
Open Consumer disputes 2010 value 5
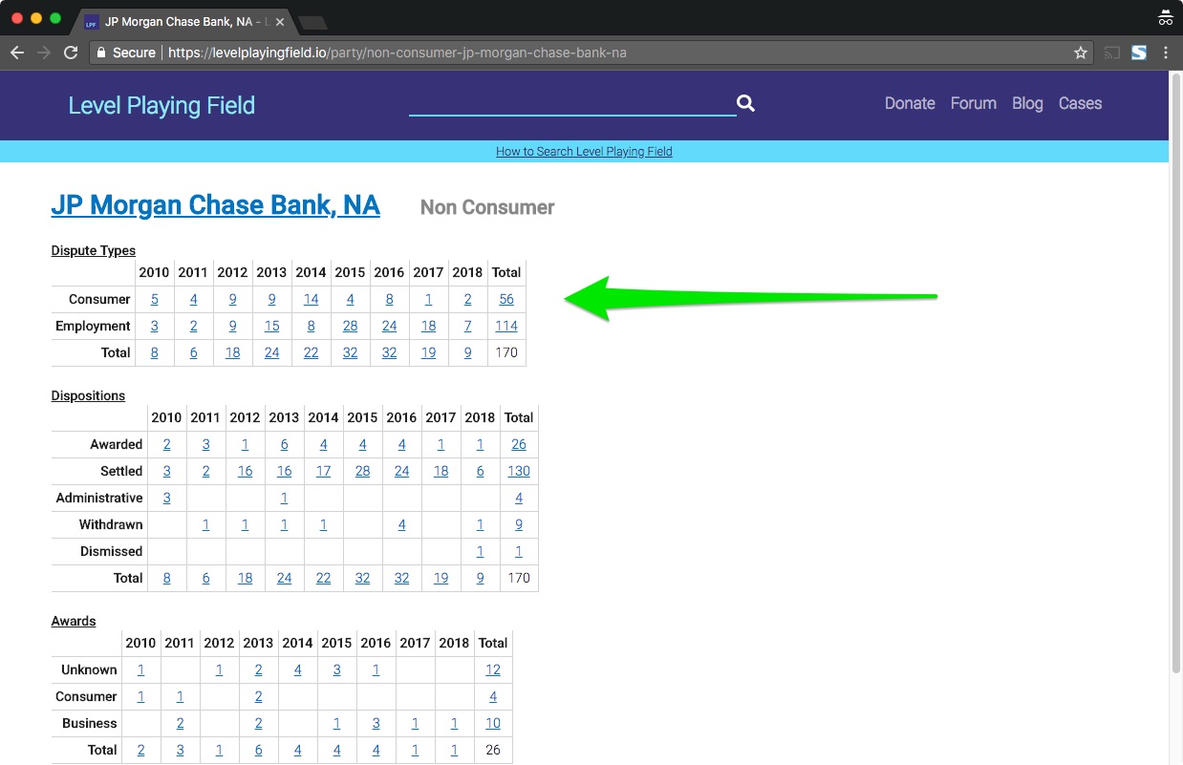[155, 299]
